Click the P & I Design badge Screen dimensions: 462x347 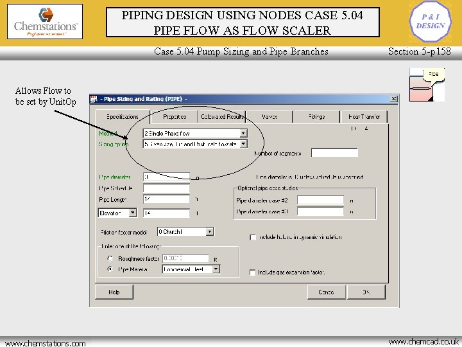(430, 21)
